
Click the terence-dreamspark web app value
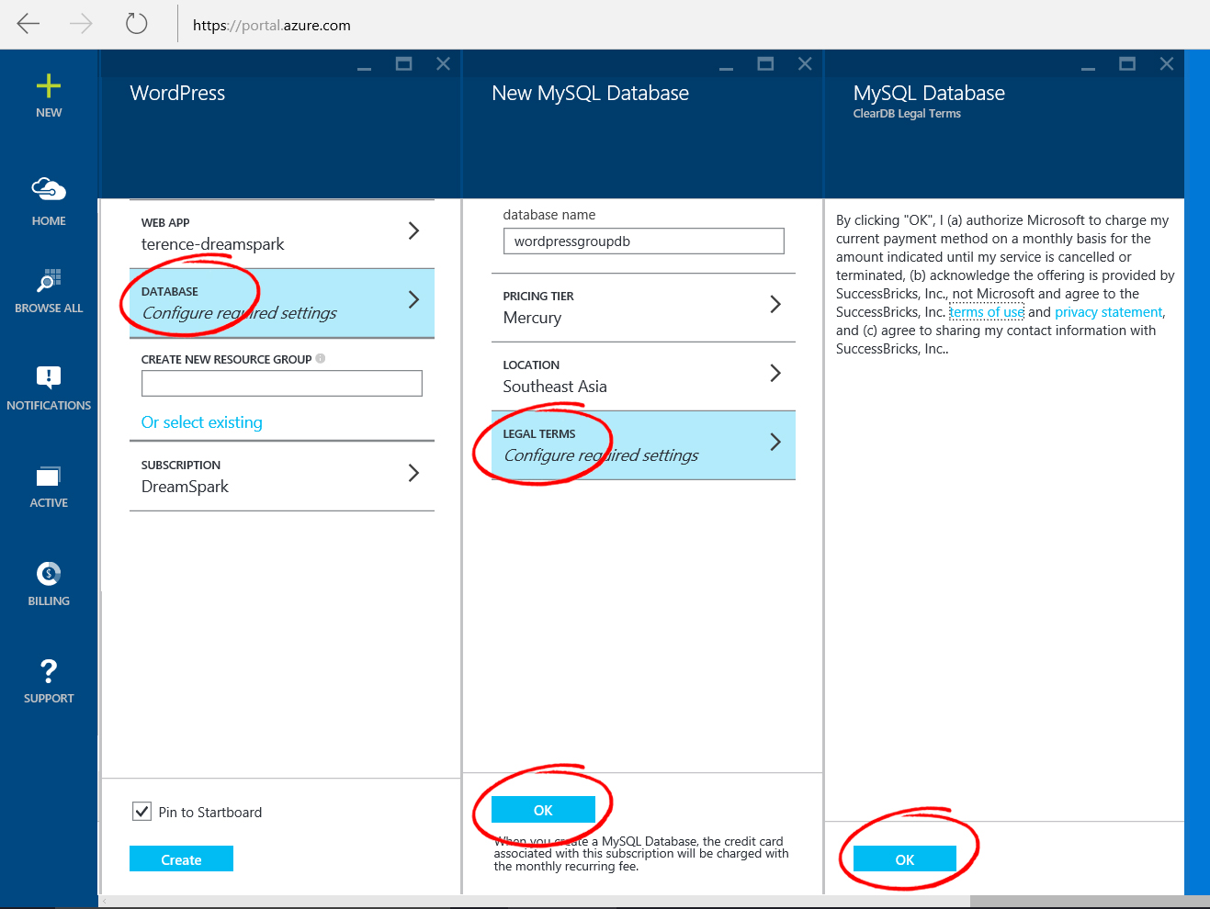[212, 244]
